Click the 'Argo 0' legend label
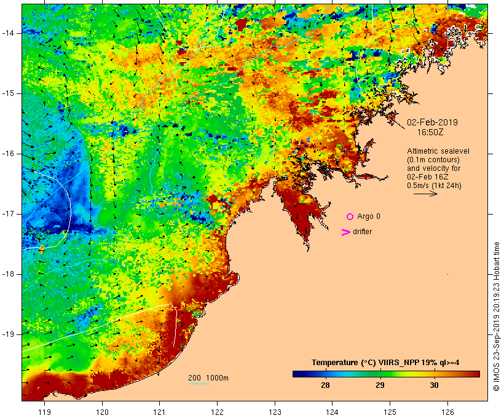This screenshot has height=418, width=504. [369, 216]
